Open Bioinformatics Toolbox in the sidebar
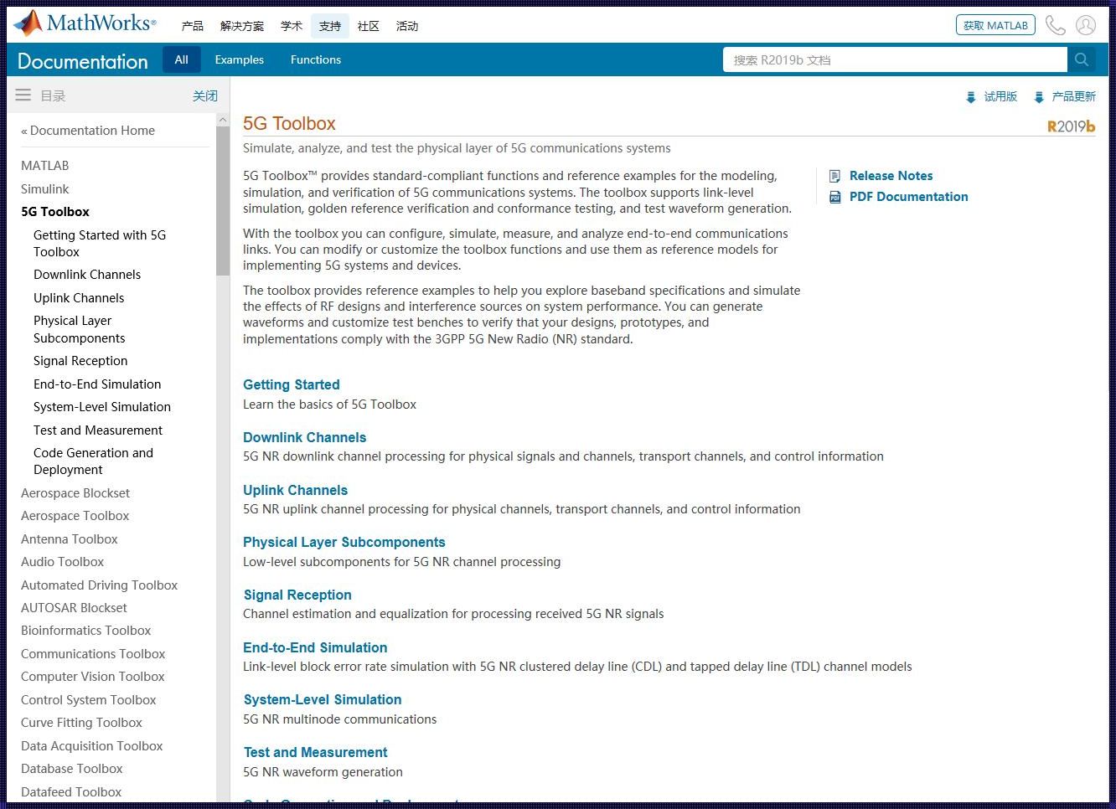The image size is (1116, 809). coord(86,631)
